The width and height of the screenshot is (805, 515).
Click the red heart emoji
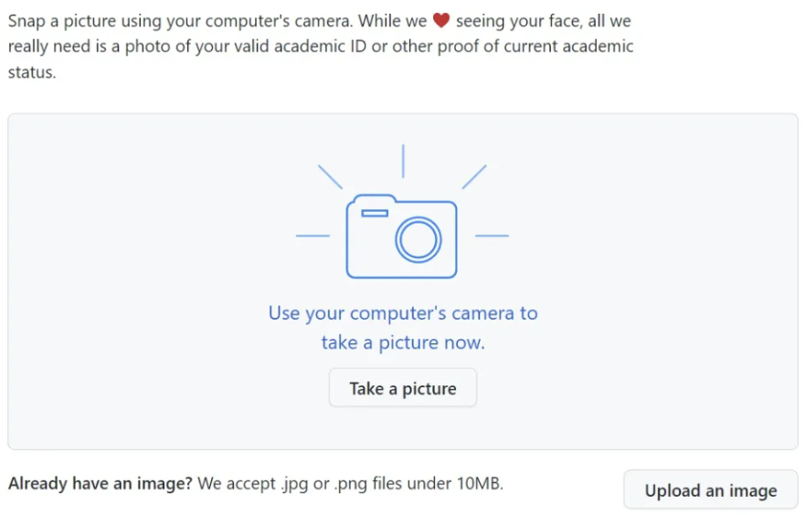(441, 20)
